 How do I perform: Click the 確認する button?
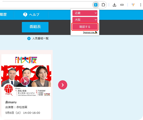tap(85, 27)
